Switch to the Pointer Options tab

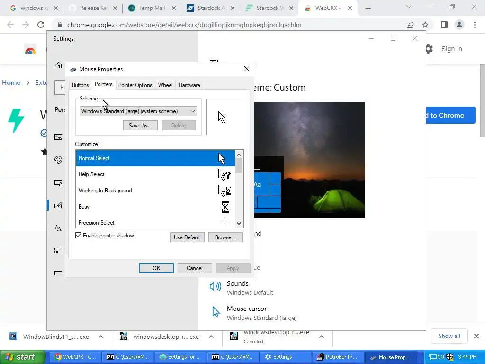tap(135, 85)
